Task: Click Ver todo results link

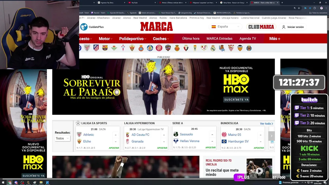Action: pos(266,124)
